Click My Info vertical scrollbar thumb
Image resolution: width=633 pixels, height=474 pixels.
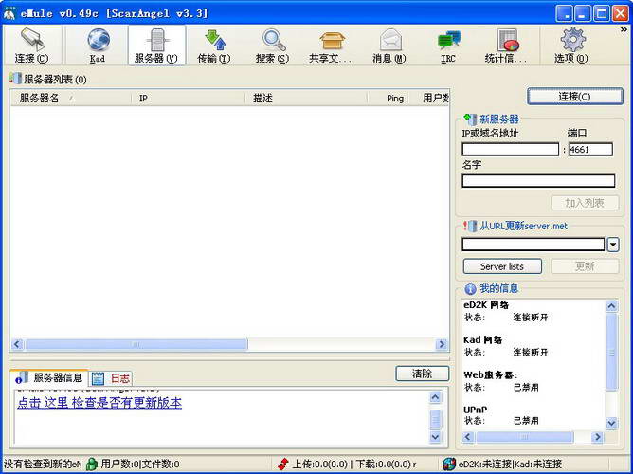click(x=611, y=352)
